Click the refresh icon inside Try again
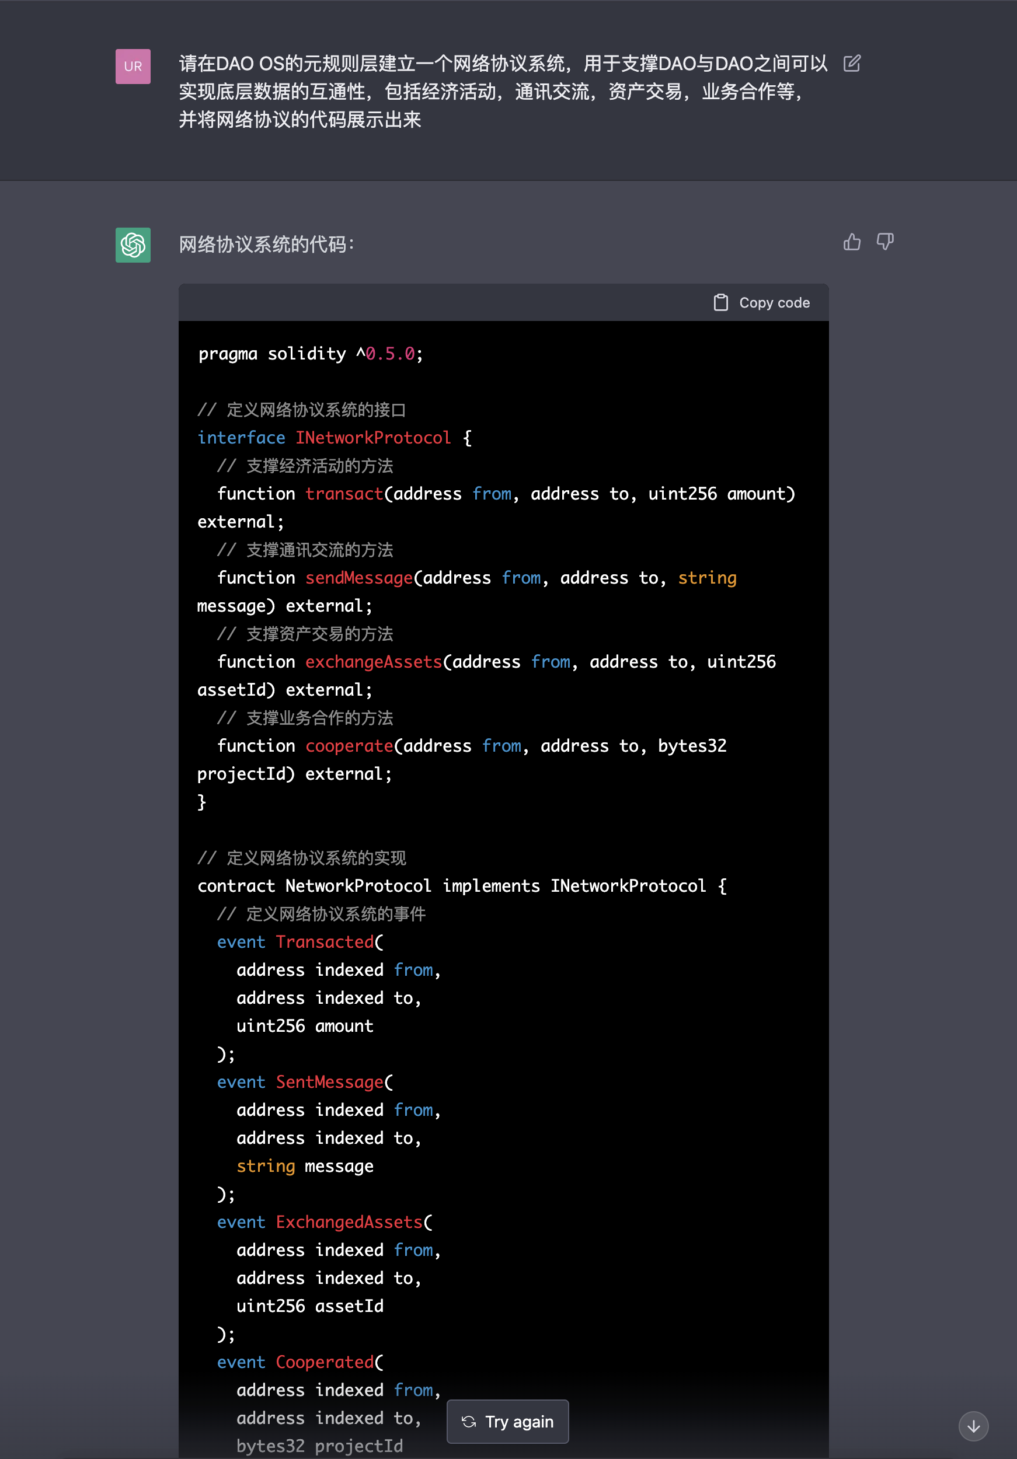1017x1459 pixels. tap(470, 1422)
